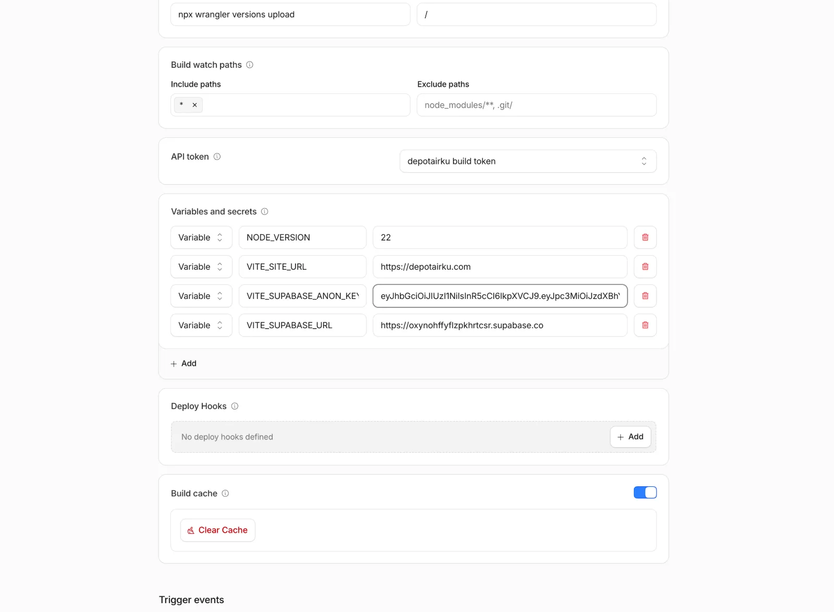Edit the VITE_SITE_URL variable name
The width and height of the screenshot is (834, 612).
click(302, 267)
